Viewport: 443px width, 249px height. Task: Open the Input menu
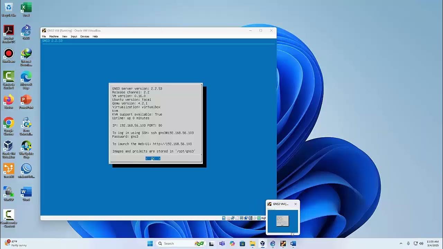pos(74,36)
